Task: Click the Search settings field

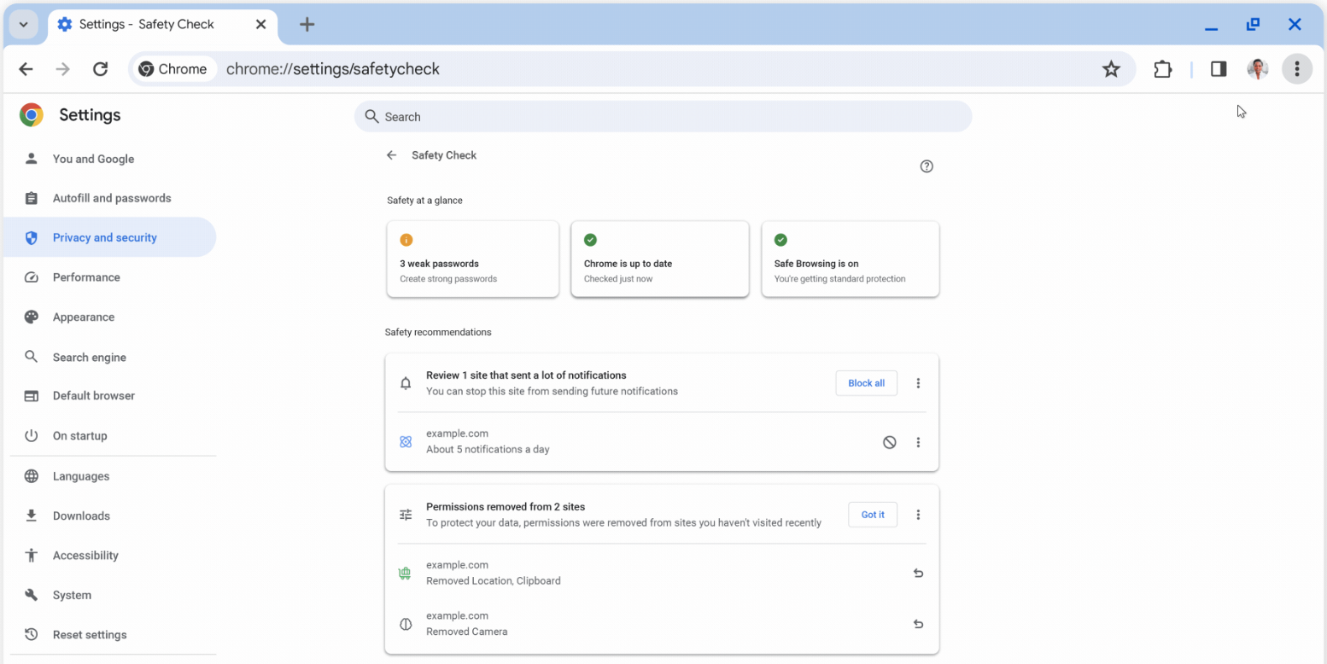Action: 663,116
